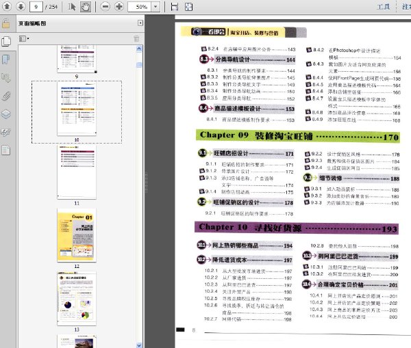
Task: Select page 11 thumbnail
Action: [x=77, y=172]
